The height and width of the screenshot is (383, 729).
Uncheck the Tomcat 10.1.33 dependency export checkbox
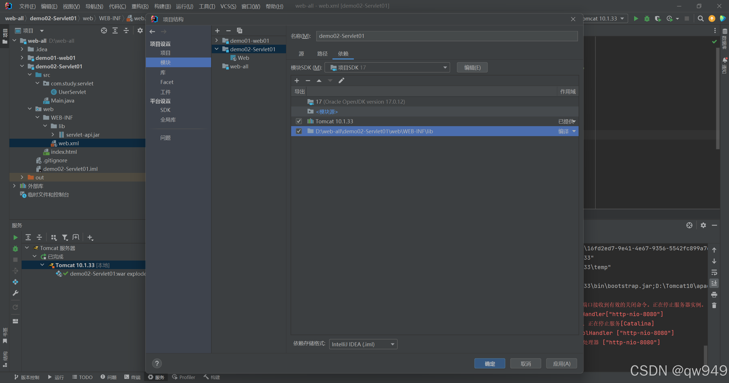tap(298, 121)
